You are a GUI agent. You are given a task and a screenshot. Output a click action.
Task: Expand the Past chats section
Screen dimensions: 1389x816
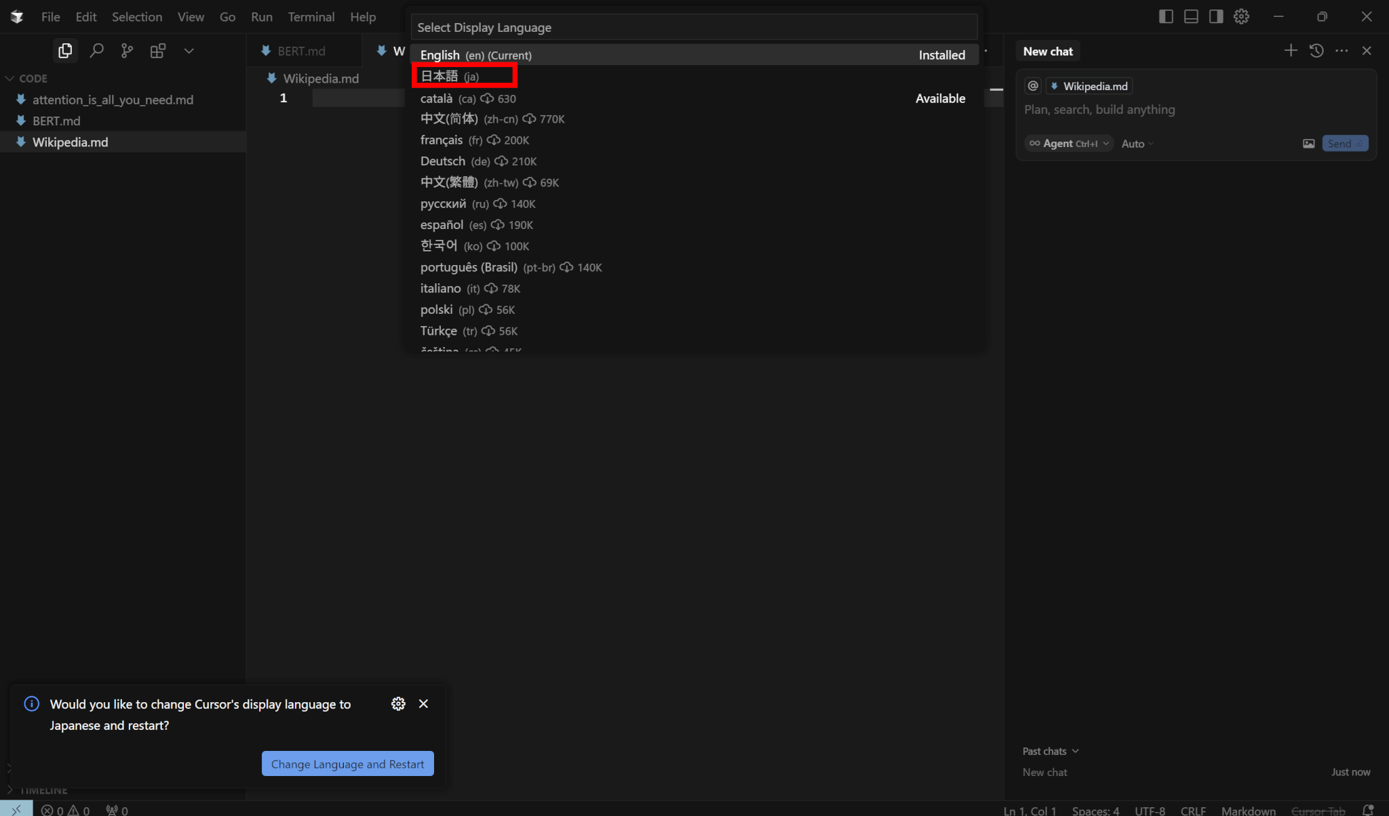point(1050,751)
